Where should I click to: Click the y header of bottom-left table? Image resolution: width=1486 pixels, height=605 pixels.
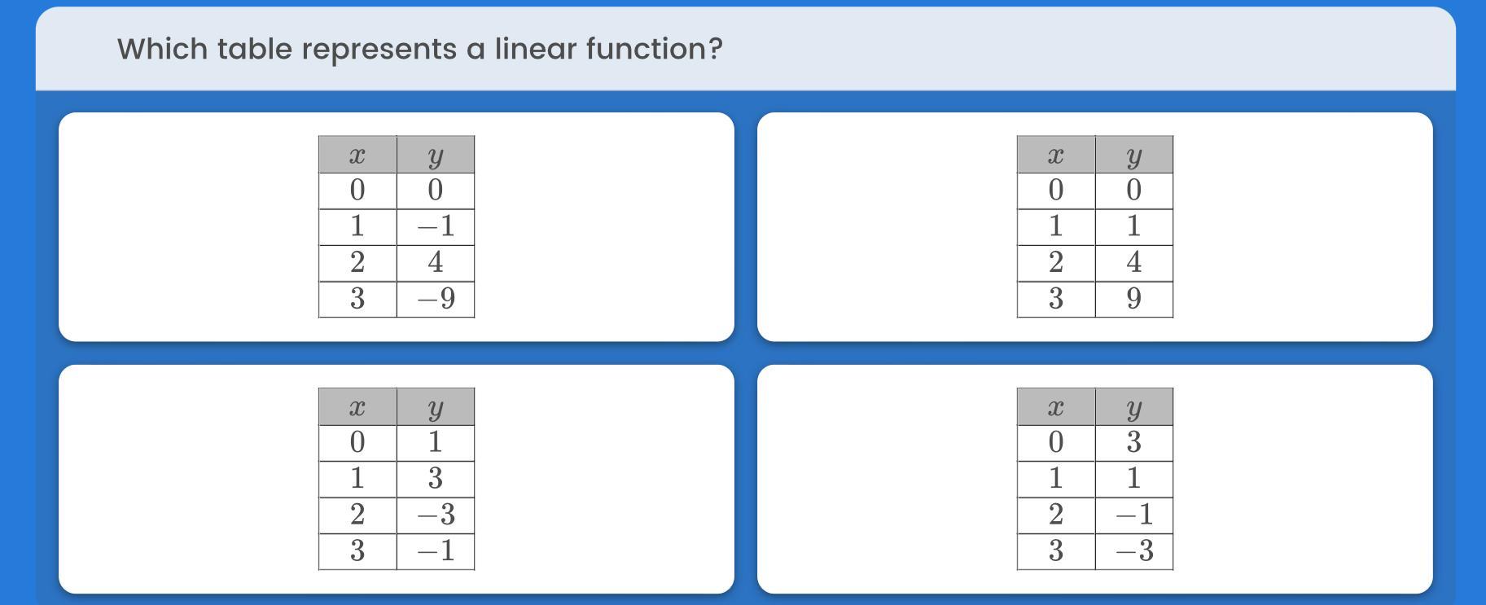[436, 407]
